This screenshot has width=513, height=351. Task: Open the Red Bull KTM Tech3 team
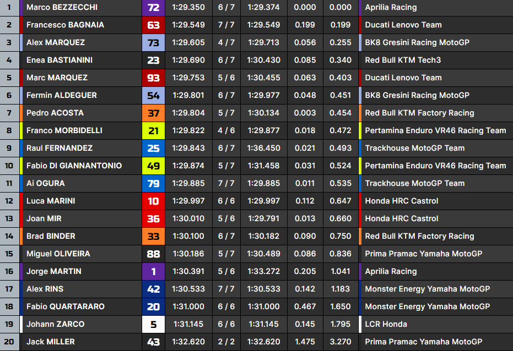pos(403,61)
